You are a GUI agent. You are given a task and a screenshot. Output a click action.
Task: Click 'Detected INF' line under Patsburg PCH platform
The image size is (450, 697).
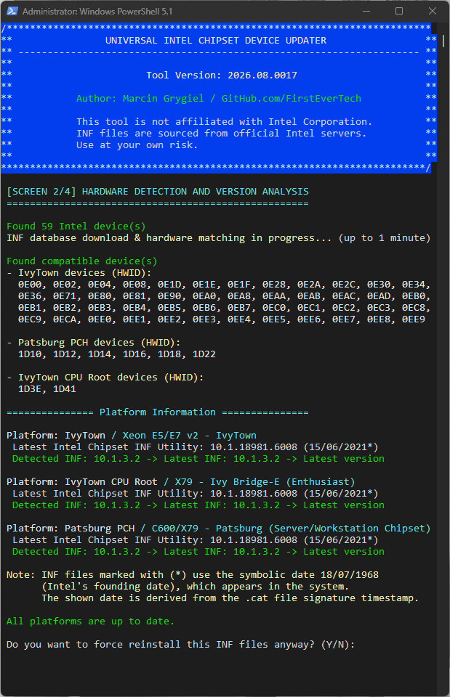coord(198,552)
